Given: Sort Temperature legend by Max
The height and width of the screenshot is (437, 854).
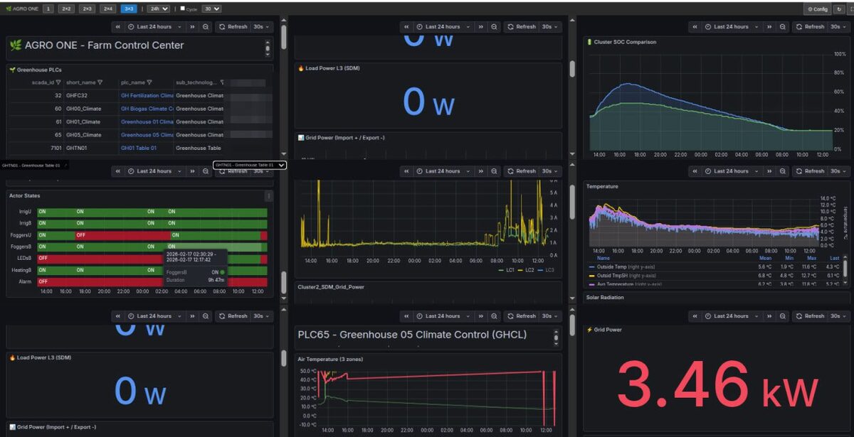Looking at the screenshot, I should coord(811,259).
